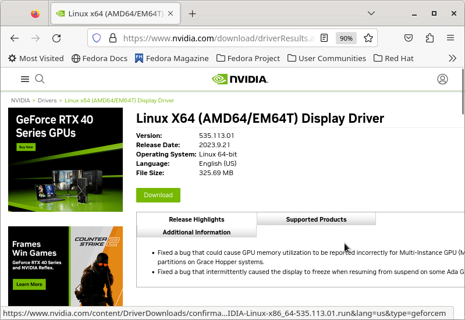The image size is (465, 320).
Task: Open NVIDIA user account icon
Action: point(442,79)
